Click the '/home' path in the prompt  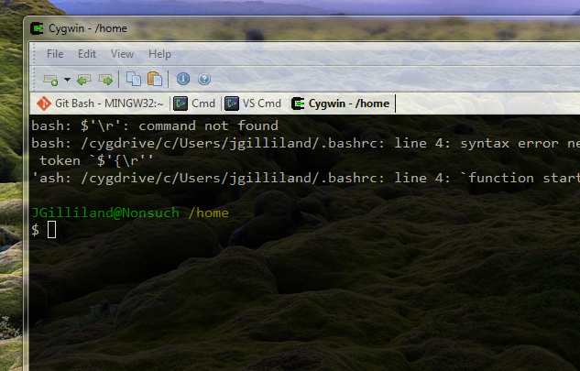[208, 213]
